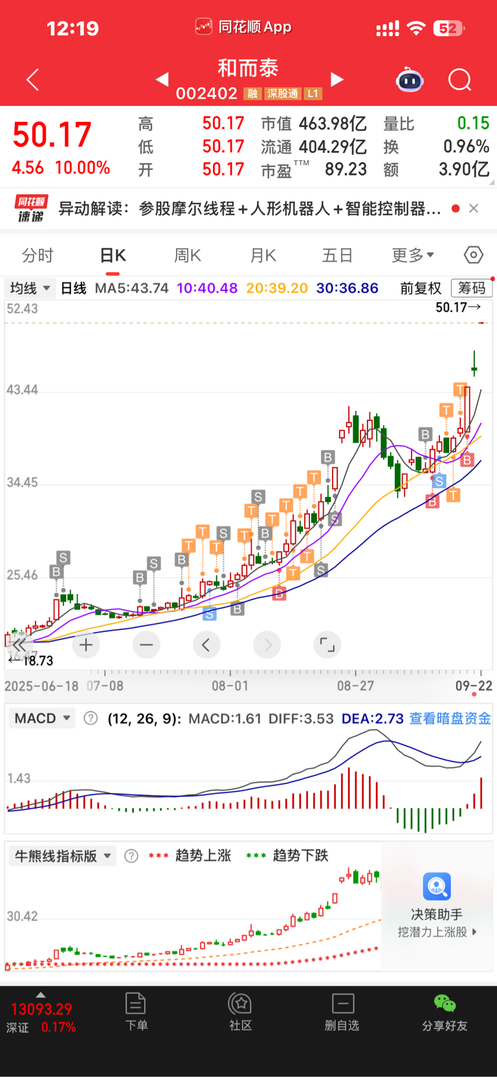The width and height of the screenshot is (497, 1077).
Task: Move chart right with chevron button
Action: tap(267, 645)
